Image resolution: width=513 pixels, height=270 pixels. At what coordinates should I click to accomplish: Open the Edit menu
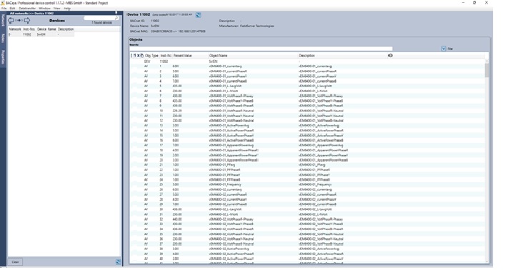[12, 8]
